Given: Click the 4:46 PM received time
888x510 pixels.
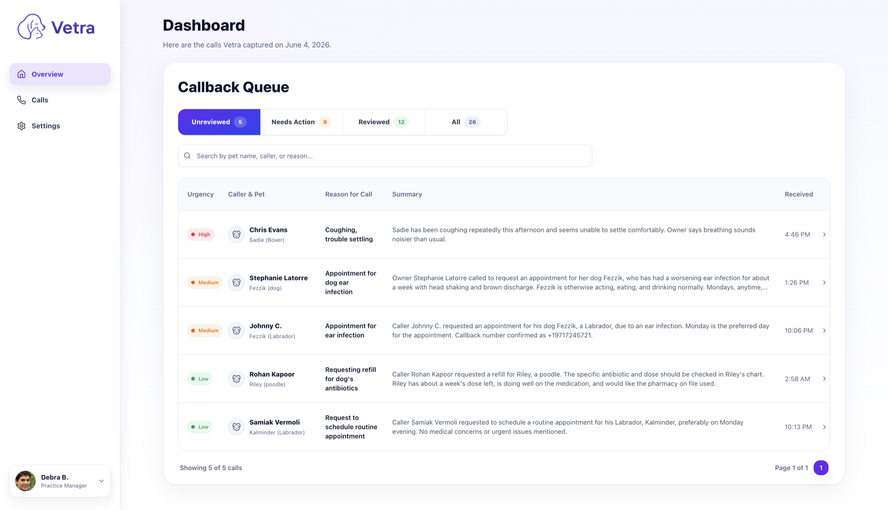Looking at the screenshot, I should tap(797, 235).
